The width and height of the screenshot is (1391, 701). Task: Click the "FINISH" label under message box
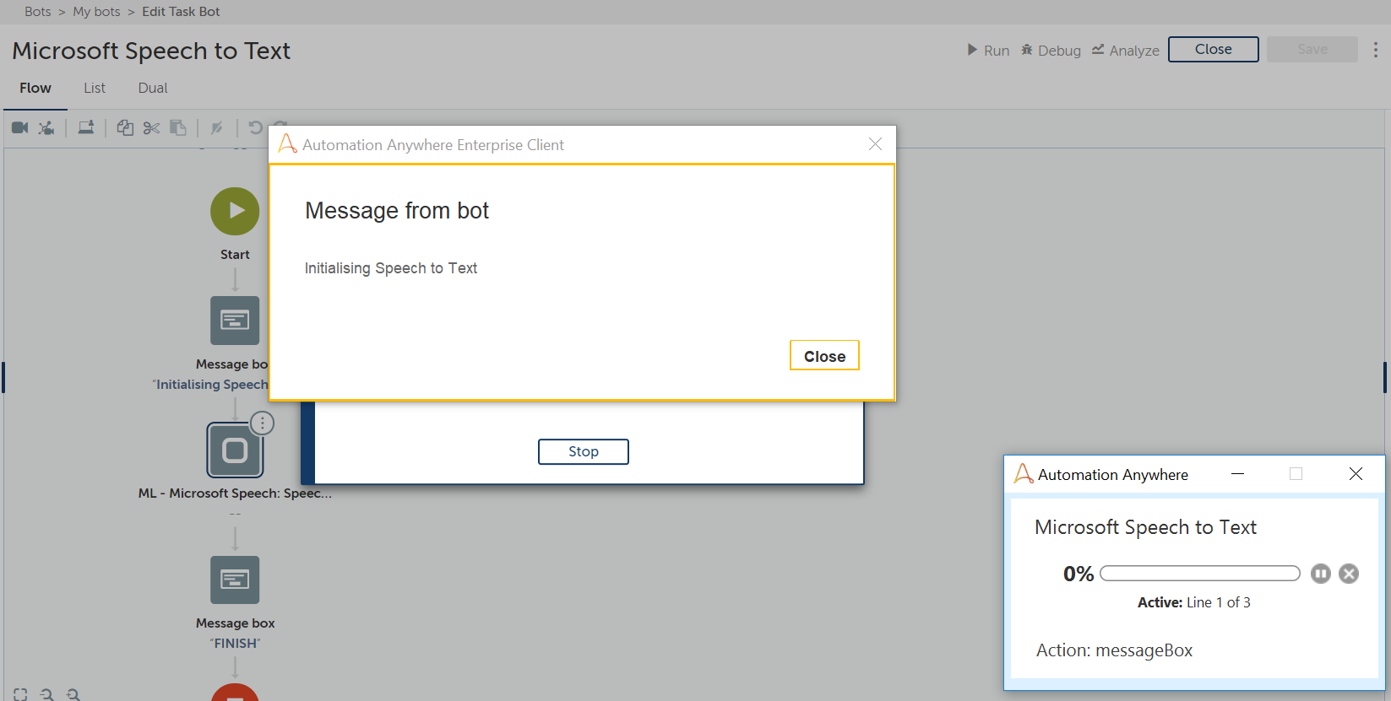coord(235,643)
